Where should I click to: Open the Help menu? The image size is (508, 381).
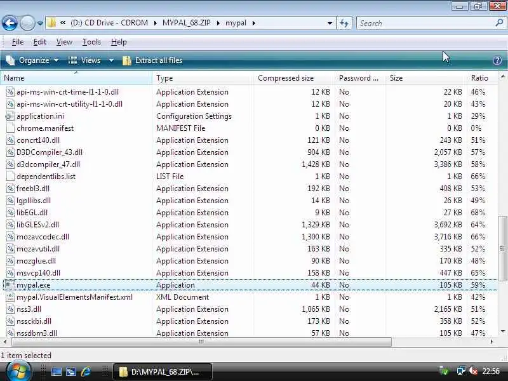point(119,42)
